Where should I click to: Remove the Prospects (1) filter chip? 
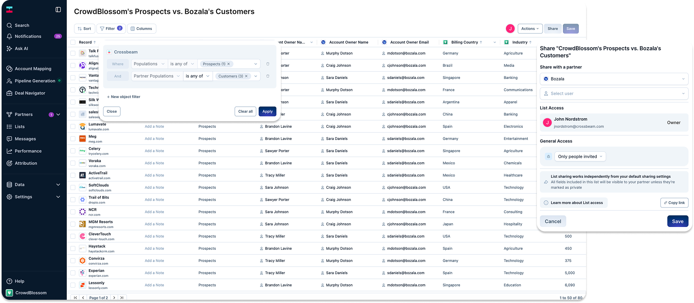coord(229,64)
